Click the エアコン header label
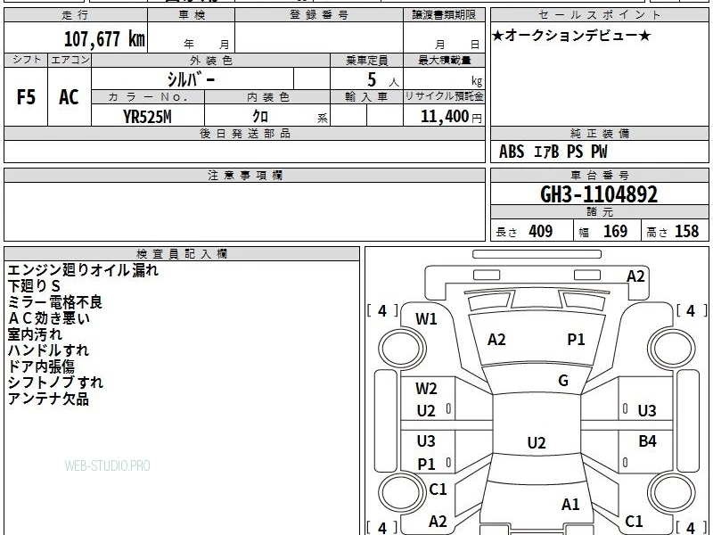 [70, 60]
